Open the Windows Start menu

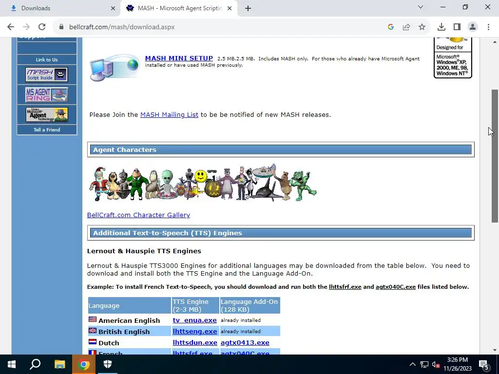tap(12, 364)
